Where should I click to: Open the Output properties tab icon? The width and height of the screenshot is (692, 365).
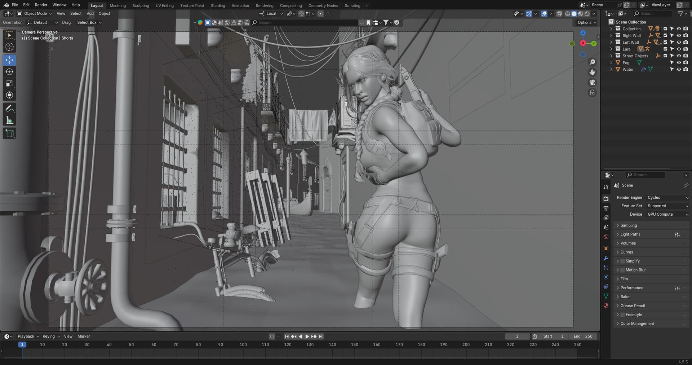coord(606,208)
